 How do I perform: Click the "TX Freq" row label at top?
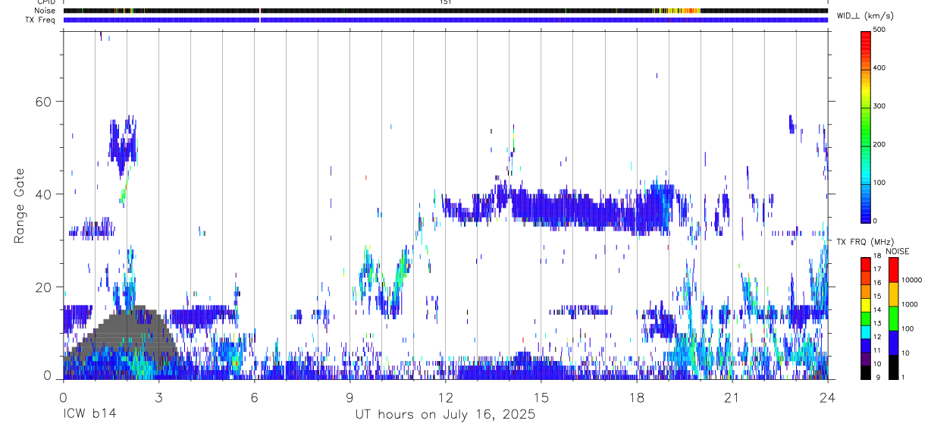[42, 20]
